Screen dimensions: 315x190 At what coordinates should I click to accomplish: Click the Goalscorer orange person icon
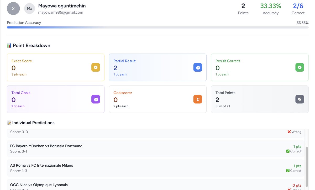(x=198, y=99)
